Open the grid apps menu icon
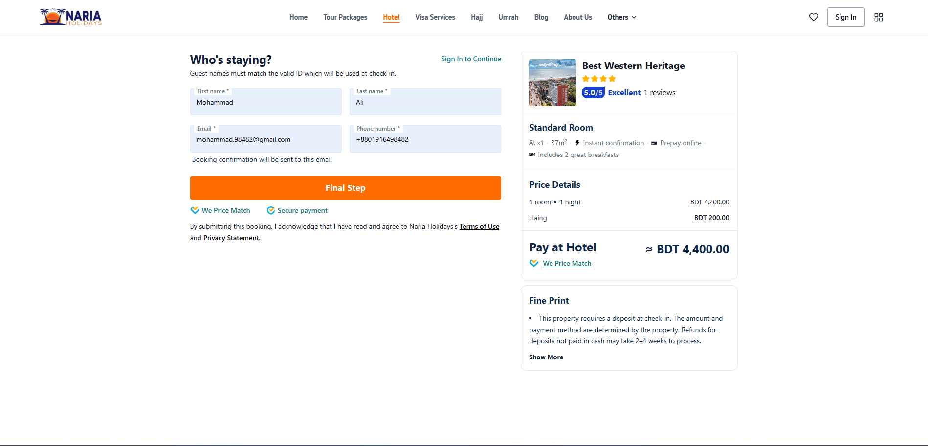 tap(879, 17)
